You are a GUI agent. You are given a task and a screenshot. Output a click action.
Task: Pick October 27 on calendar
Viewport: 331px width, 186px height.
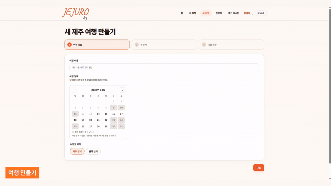(91, 126)
